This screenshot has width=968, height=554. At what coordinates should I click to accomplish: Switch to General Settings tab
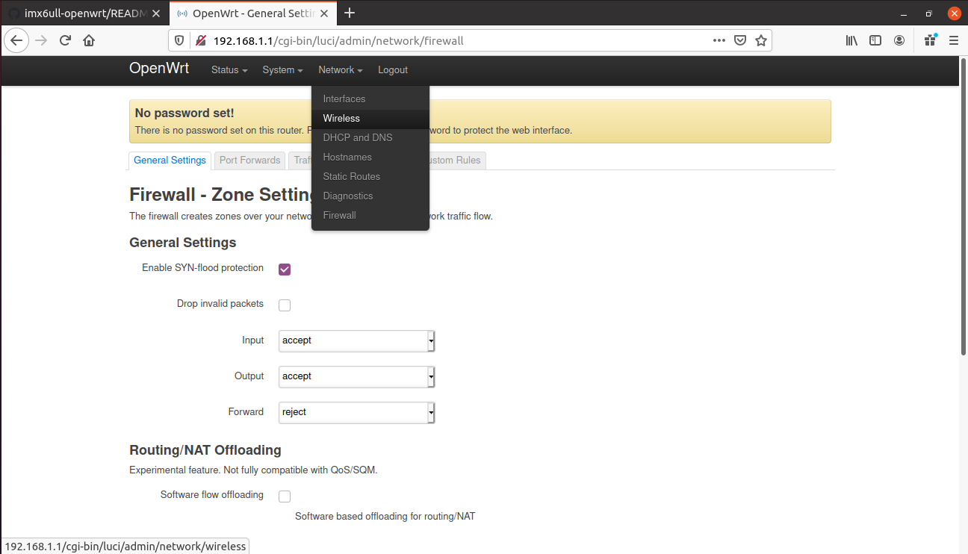click(x=170, y=161)
